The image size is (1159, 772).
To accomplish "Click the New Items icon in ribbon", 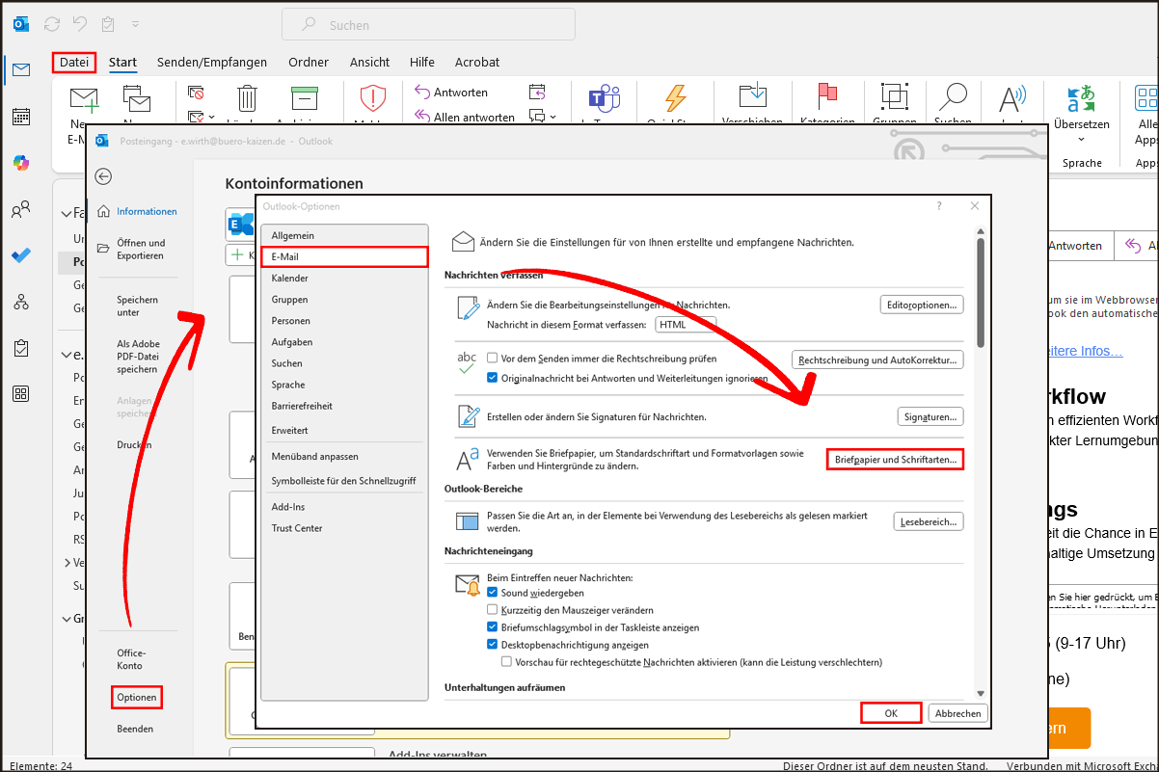I will (x=137, y=98).
